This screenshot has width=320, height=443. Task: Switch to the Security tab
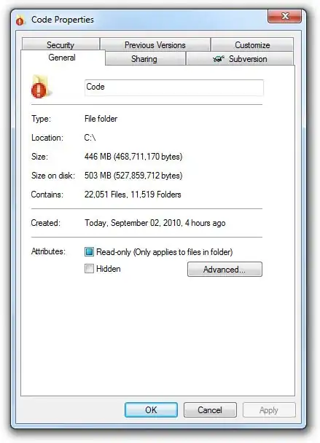click(61, 44)
